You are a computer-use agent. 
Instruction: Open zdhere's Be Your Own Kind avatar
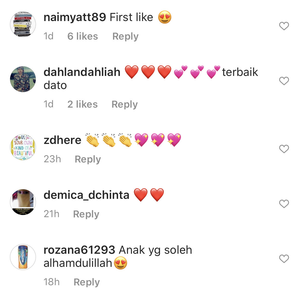23,147
